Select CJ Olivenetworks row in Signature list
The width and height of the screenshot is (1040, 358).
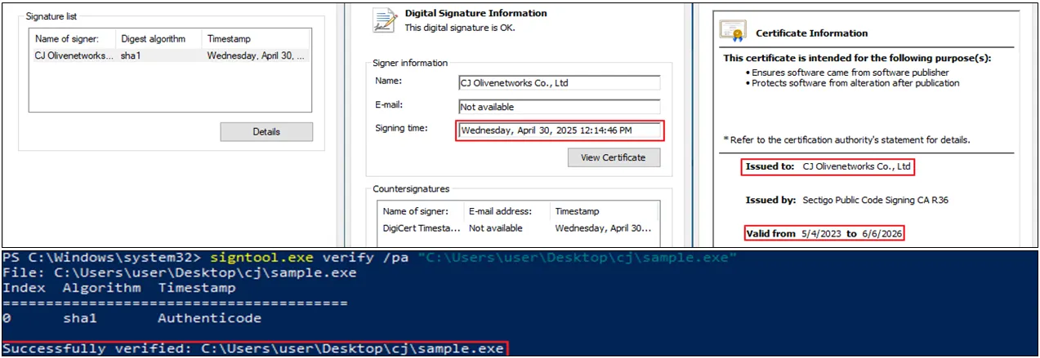[170, 55]
